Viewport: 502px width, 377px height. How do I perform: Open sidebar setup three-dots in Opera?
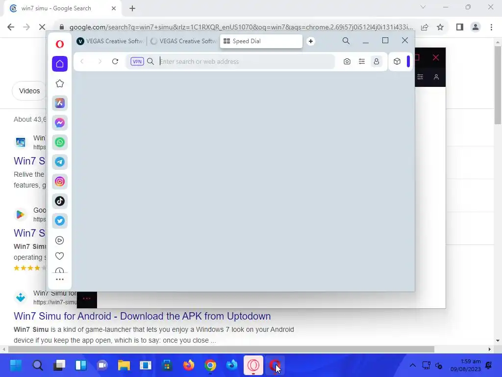pyautogui.click(x=59, y=279)
